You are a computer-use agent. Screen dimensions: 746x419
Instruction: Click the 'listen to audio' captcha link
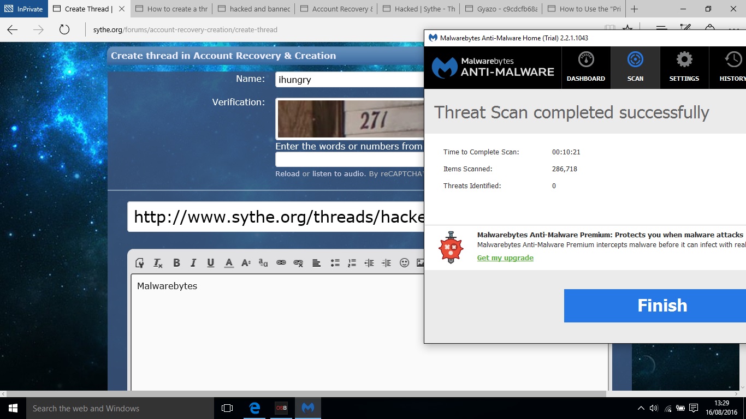tap(338, 173)
